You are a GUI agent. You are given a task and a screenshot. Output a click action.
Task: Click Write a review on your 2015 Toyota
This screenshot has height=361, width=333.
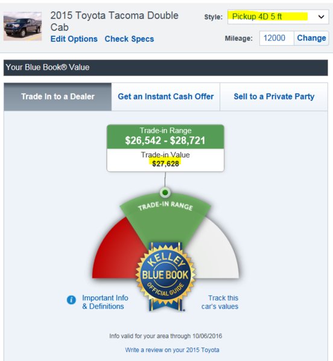(172, 350)
